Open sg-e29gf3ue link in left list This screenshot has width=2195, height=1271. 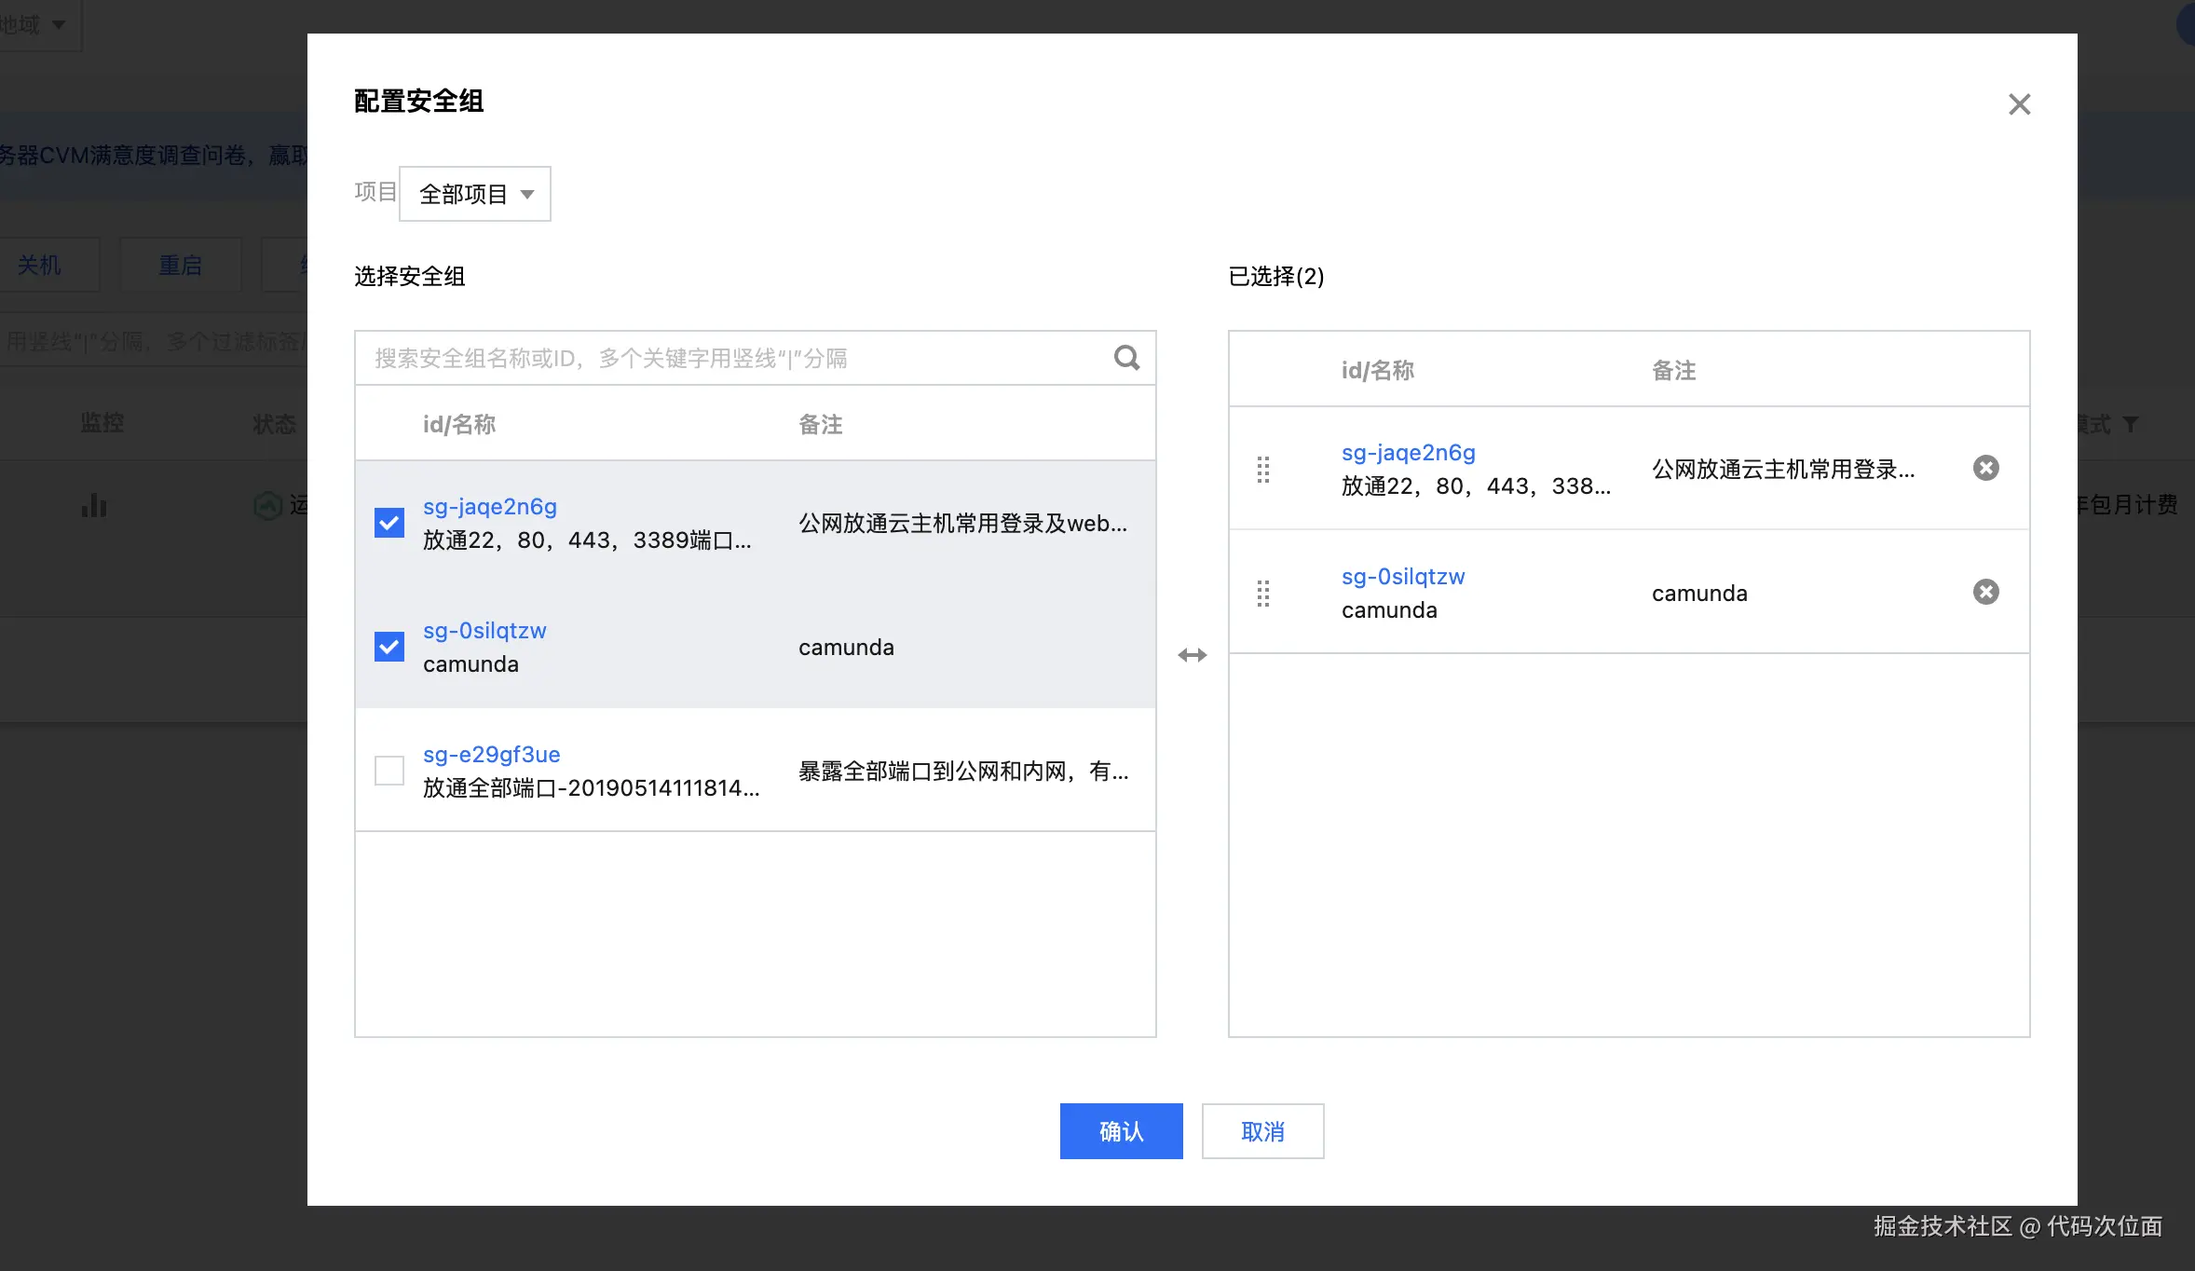point(491,754)
